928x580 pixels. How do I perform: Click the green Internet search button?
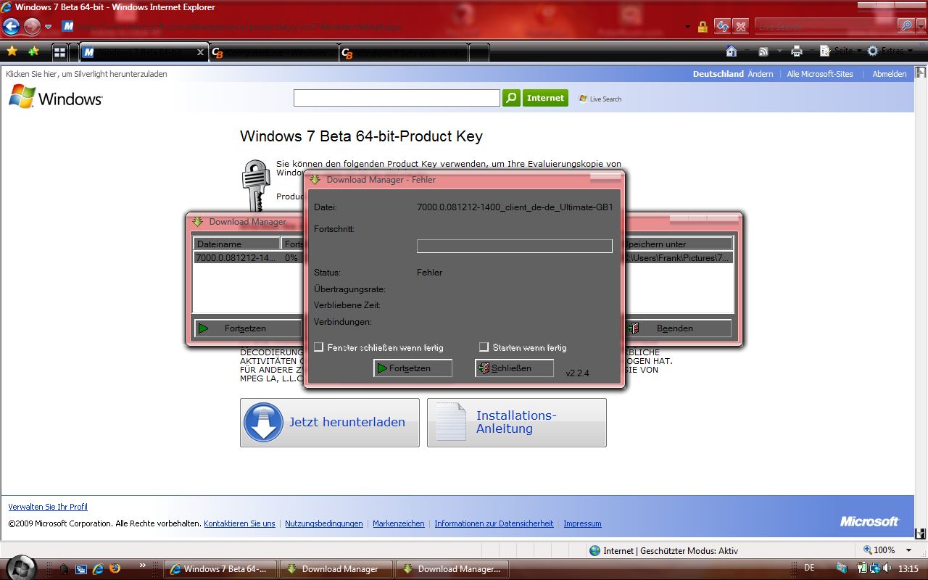pyautogui.click(x=545, y=97)
